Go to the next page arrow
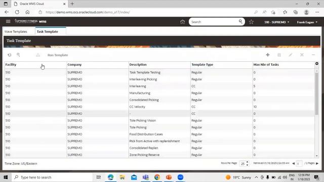324x182 pixels. (317, 163)
